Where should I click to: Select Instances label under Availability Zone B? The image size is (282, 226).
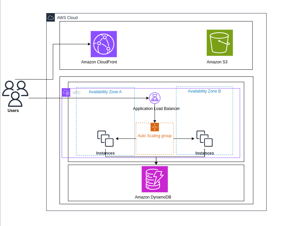pyautogui.click(x=205, y=153)
